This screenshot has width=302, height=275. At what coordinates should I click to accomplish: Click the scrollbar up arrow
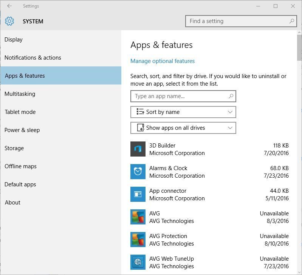(x=299, y=33)
